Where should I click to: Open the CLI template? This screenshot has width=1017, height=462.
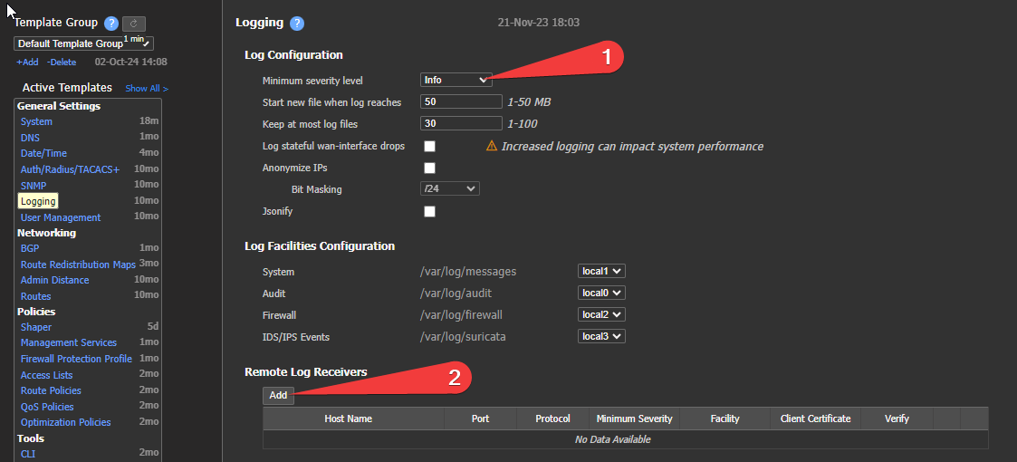[x=28, y=454]
